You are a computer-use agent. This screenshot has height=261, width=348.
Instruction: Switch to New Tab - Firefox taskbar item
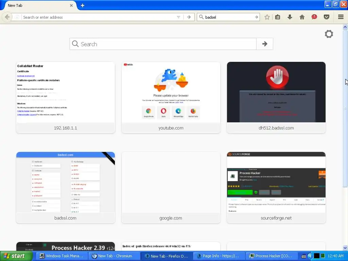pyautogui.click(x=167, y=256)
